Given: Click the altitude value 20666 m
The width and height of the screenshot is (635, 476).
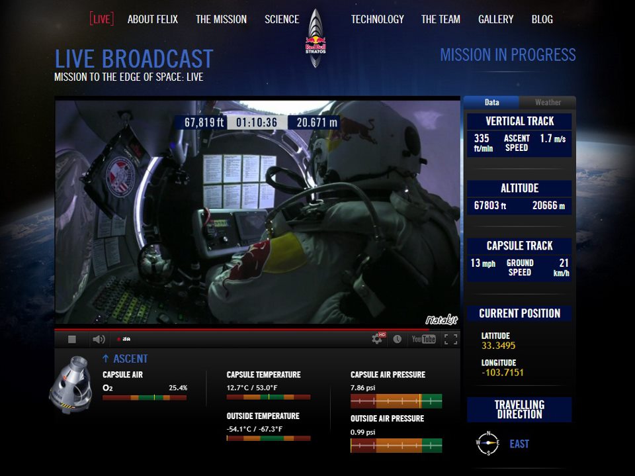Looking at the screenshot, I should point(548,206).
